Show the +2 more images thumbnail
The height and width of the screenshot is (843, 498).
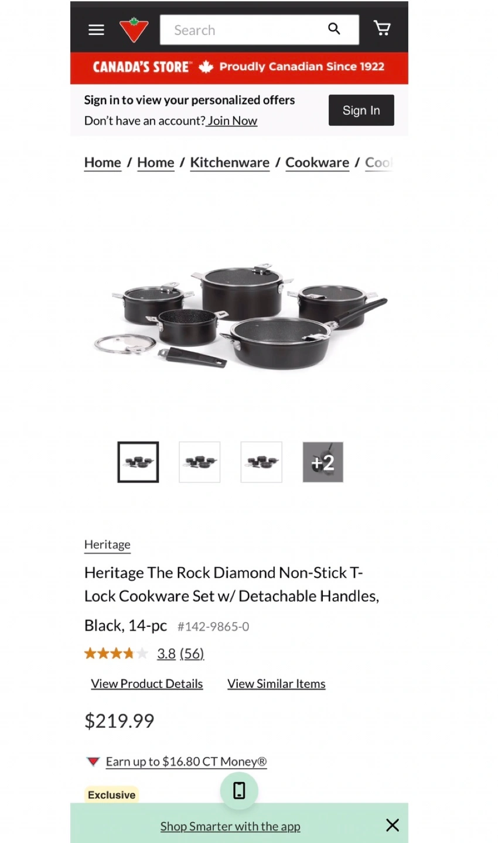click(x=323, y=462)
